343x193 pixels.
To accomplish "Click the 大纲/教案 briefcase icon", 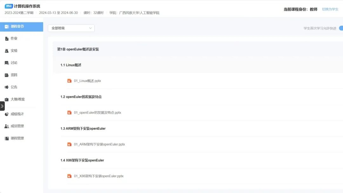I will [7, 99].
